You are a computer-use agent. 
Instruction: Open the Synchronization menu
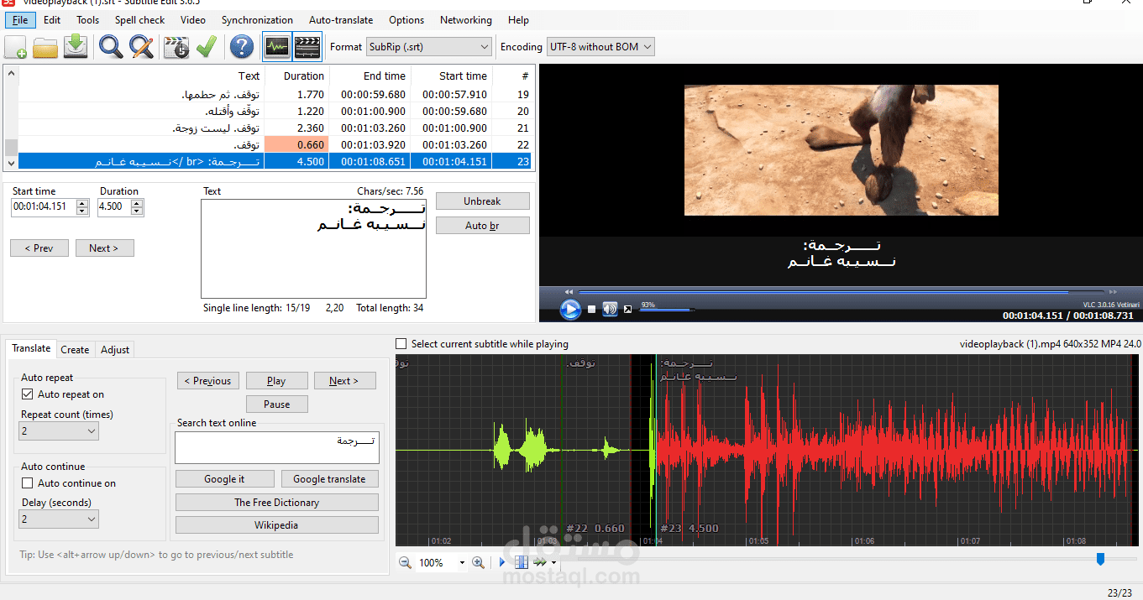(x=257, y=20)
